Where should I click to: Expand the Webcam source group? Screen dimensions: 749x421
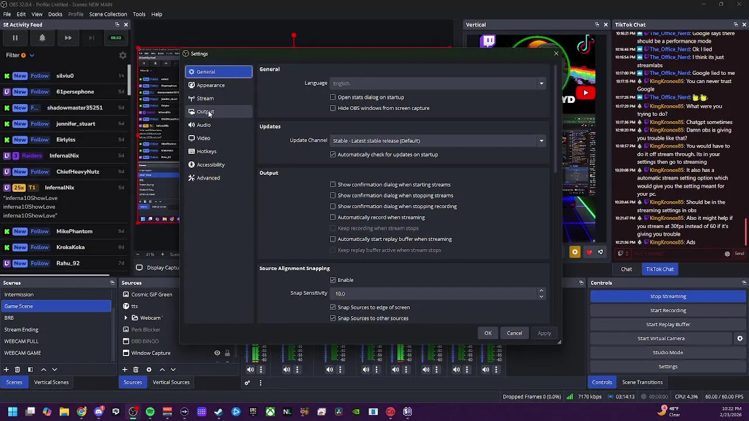pyautogui.click(x=126, y=318)
